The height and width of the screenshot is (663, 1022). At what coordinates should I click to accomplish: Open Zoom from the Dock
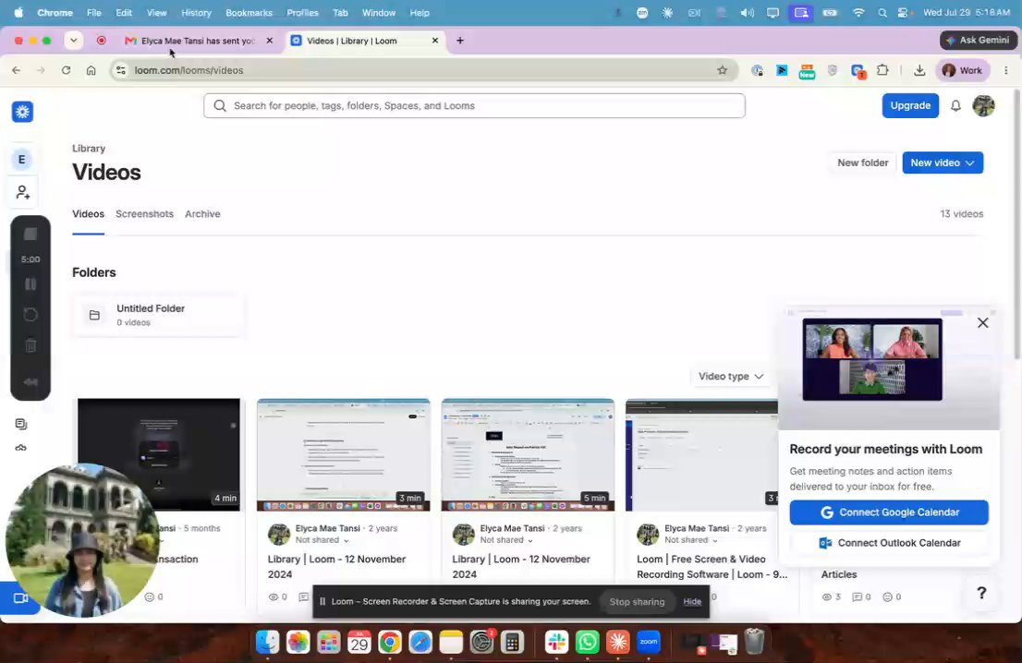coord(649,643)
